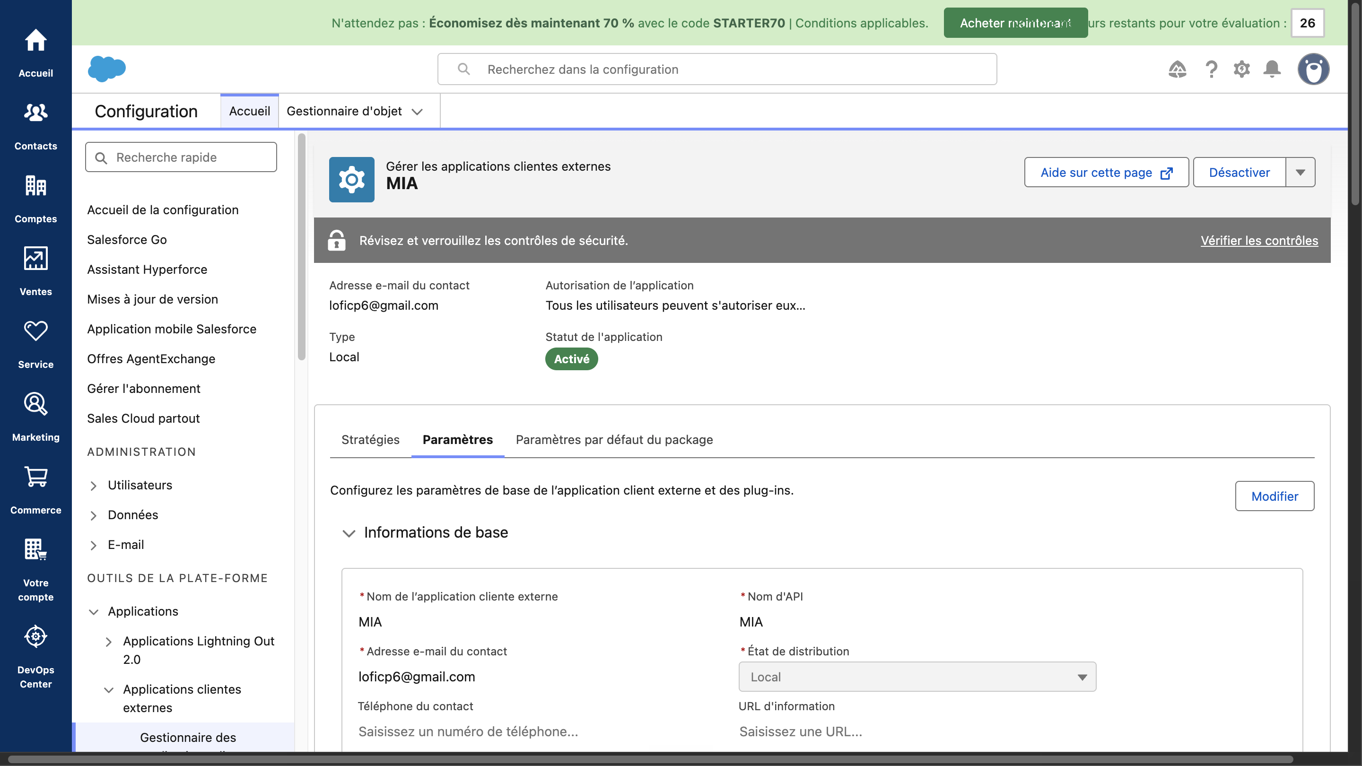
Task: Expand the Données tree node
Action: coord(94,515)
